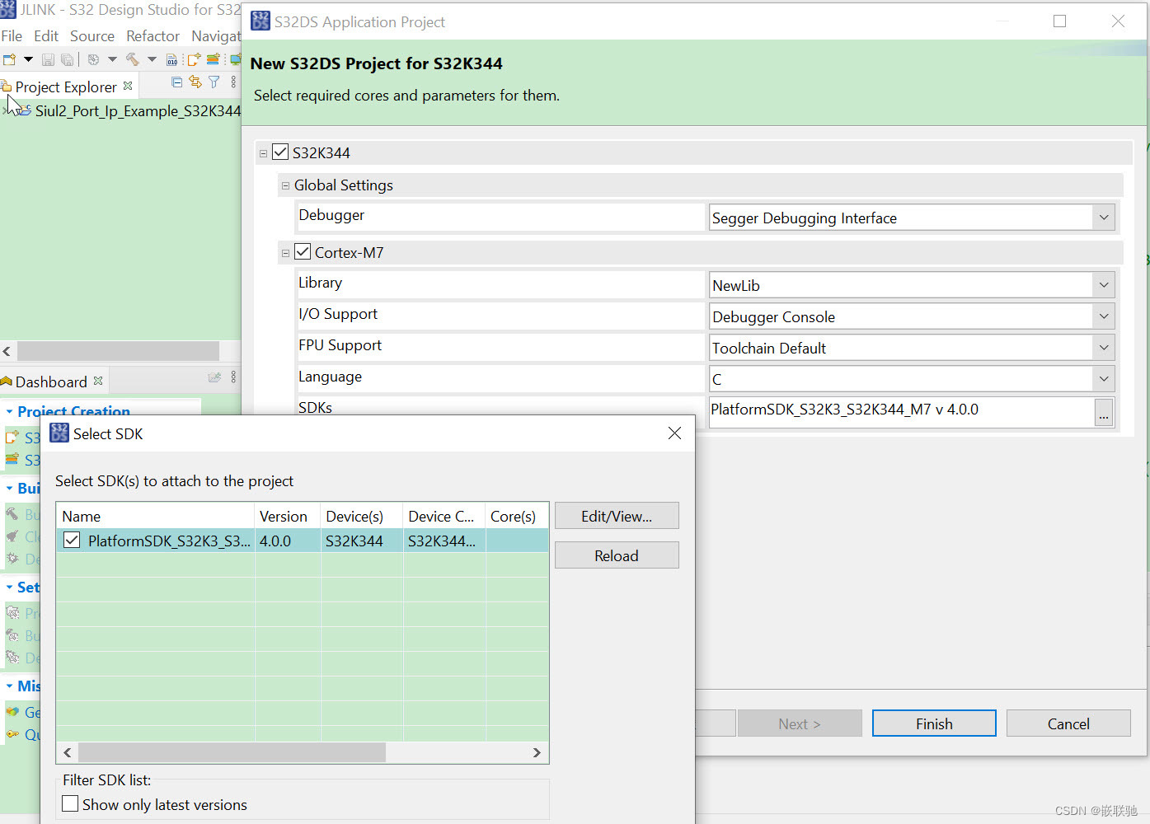
Task: Collapse the Project Creation section arrow
Action: [x=9, y=411]
